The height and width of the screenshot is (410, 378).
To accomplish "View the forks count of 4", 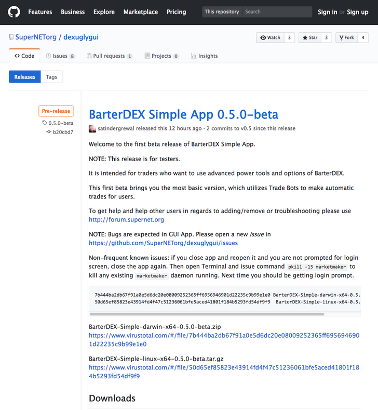I will [x=363, y=37].
